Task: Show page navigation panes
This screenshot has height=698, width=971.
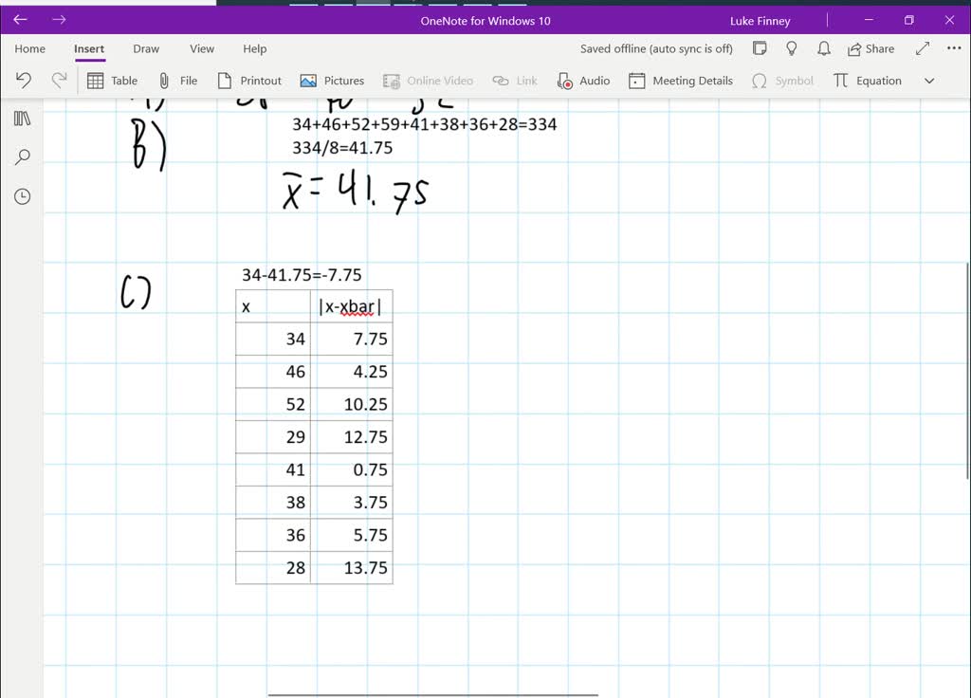Action: (x=761, y=48)
